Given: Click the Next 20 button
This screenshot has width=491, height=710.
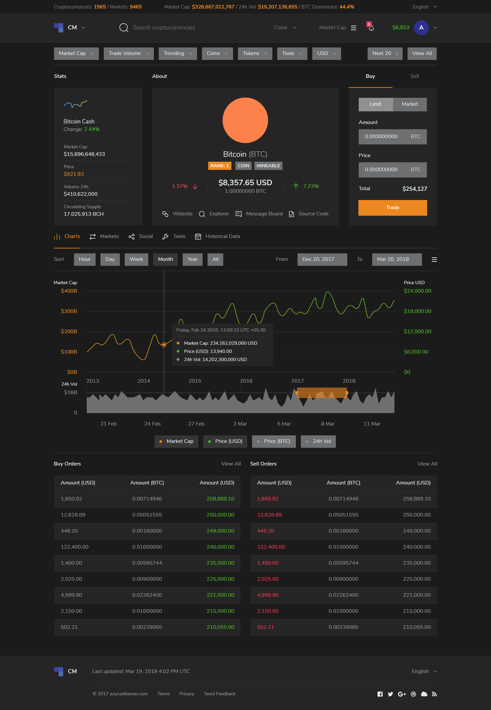Looking at the screenshot, I should click(385, 54).
